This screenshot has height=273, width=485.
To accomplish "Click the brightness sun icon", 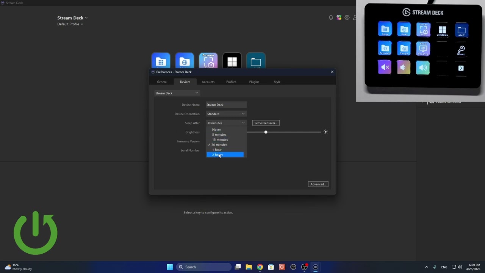I will 325,132.
